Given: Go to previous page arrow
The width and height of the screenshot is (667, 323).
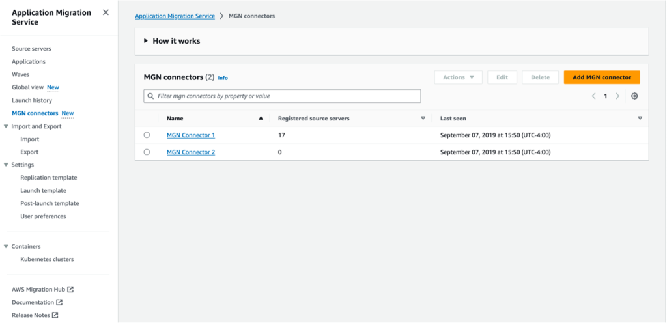Looking at the screenshot, I should coord(593,96).
